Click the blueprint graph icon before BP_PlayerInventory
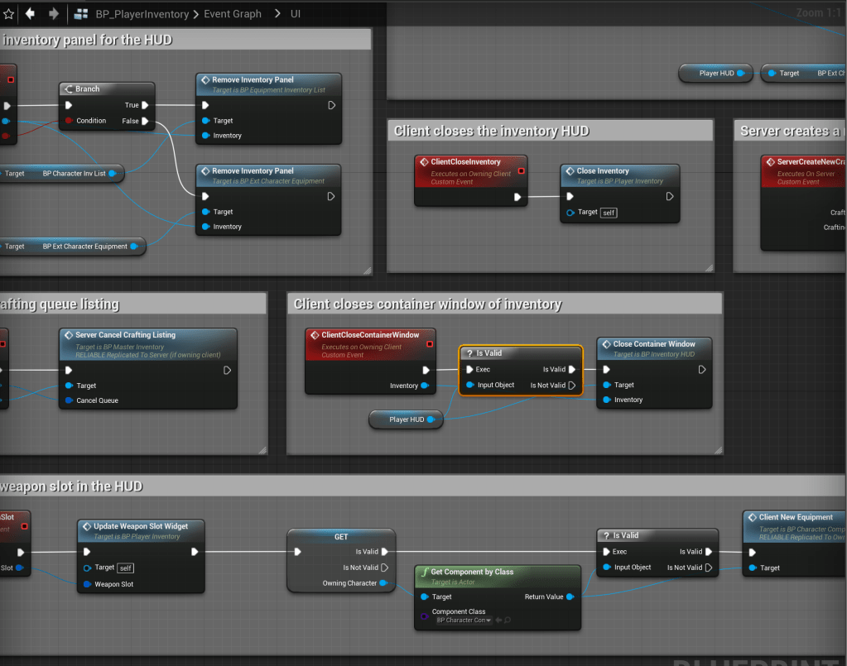Image resolution: width=847 pixels, height=666 pixels. tap(81, 14)
